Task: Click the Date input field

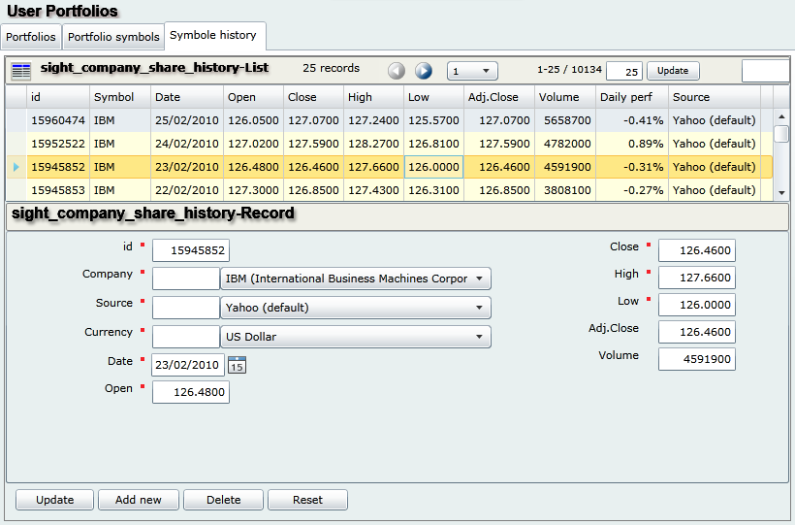Action: 187,365
